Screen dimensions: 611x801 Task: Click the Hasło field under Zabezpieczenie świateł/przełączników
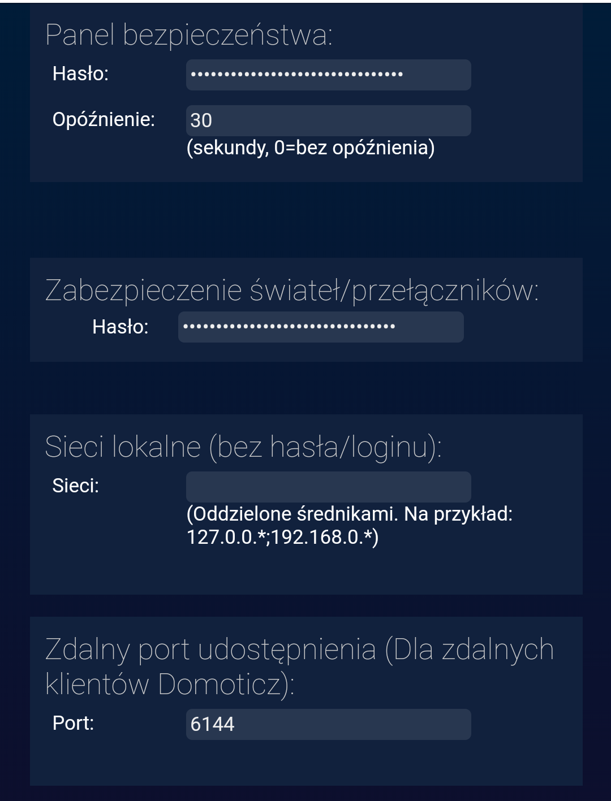(321, 327)
